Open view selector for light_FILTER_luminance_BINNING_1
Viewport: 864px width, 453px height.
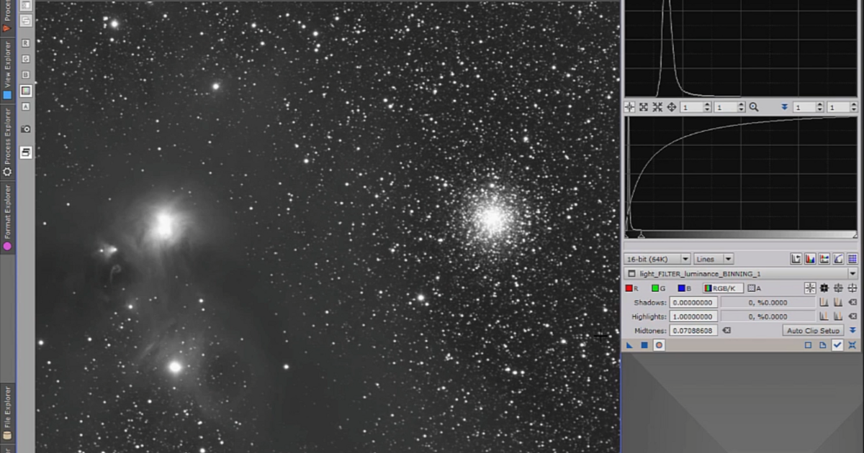pos(852,273)
